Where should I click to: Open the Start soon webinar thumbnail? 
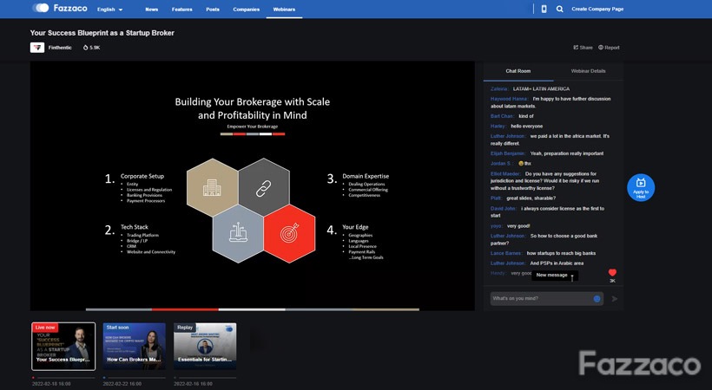(135, 347)
